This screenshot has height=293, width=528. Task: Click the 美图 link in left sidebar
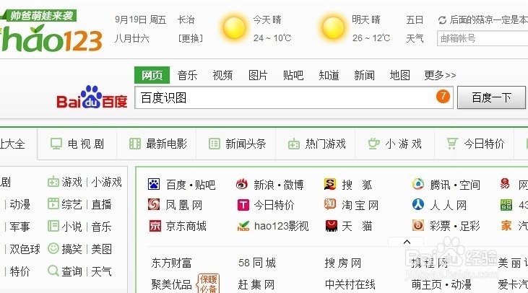101,249
